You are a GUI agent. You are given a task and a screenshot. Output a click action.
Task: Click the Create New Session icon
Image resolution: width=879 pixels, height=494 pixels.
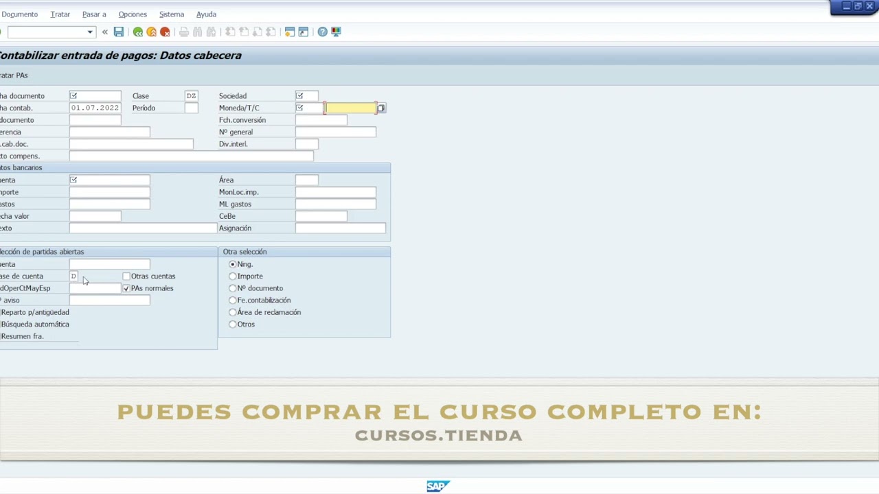point(290,32)
